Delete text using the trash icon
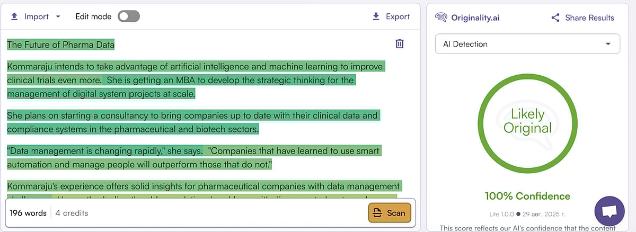The width and height of the screenshot is (636, 232). (x=400, y=44)
